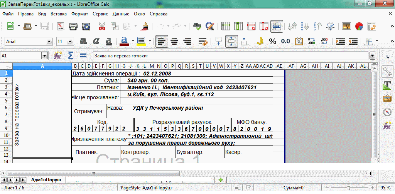Image resolution: width=395 pixels, height=194 pixels.
Task: Open the Формат menu
Action: tap(79, 14)
